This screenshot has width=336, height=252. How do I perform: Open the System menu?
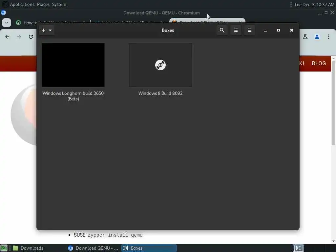click(x=59, y=4)
